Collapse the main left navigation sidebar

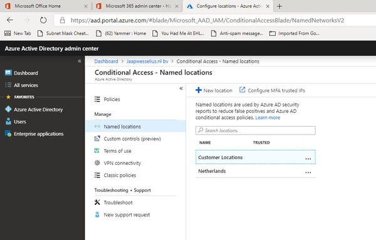point(80,61)
